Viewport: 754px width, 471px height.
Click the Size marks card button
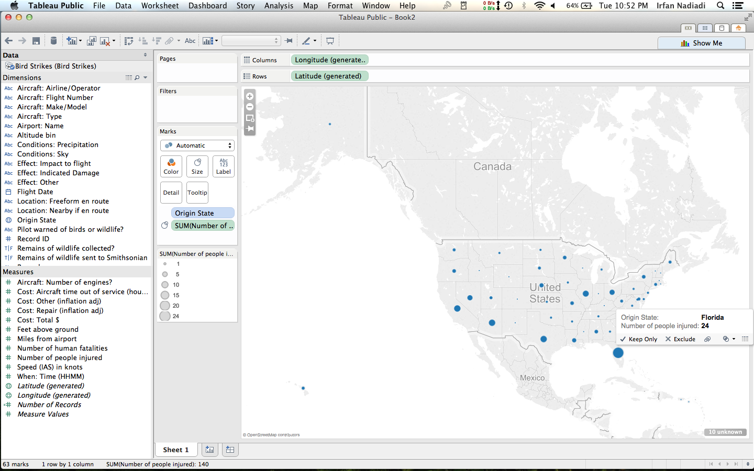pos(197,166)
